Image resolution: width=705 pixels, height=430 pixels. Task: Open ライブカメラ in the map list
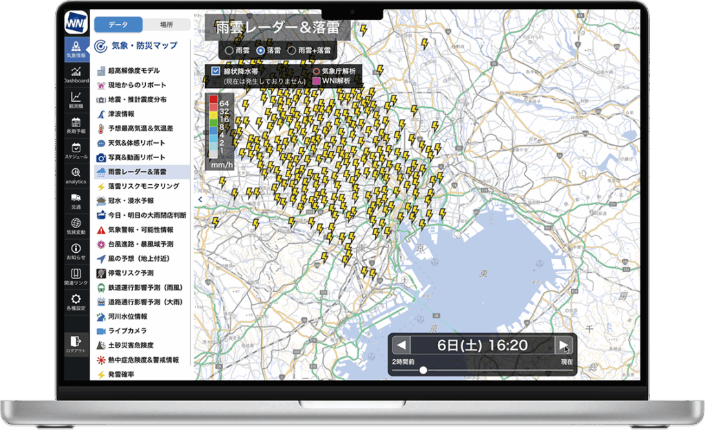click(127, 330)
